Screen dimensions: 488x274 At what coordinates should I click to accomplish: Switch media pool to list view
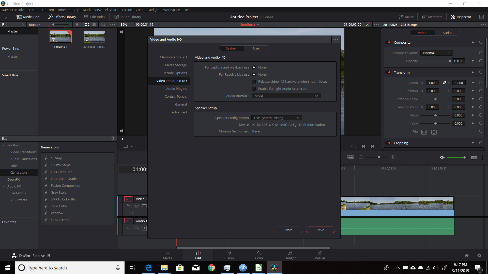pyautogui.click(x=94, y=25)
